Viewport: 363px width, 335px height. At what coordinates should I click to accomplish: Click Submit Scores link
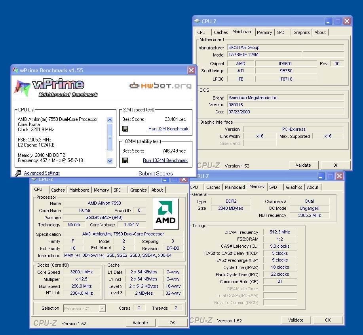[x=156, y=173]
